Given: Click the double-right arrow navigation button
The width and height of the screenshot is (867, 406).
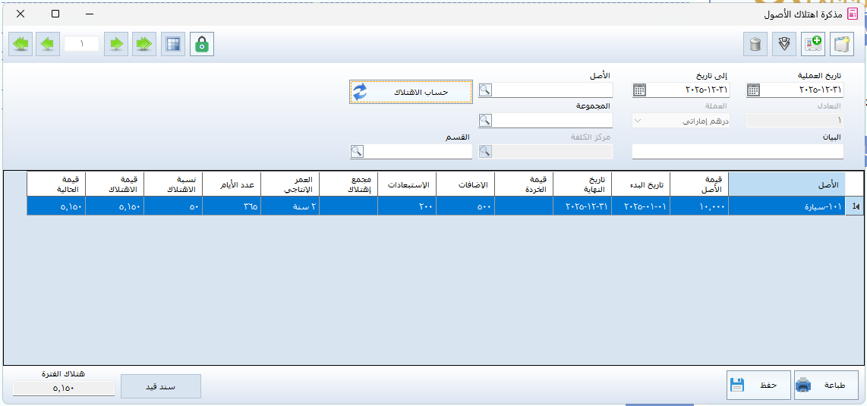Looking at the screenshot, I should [x=143, y=44].
